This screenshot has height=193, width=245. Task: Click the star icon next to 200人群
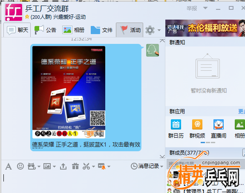click(27, 17)
